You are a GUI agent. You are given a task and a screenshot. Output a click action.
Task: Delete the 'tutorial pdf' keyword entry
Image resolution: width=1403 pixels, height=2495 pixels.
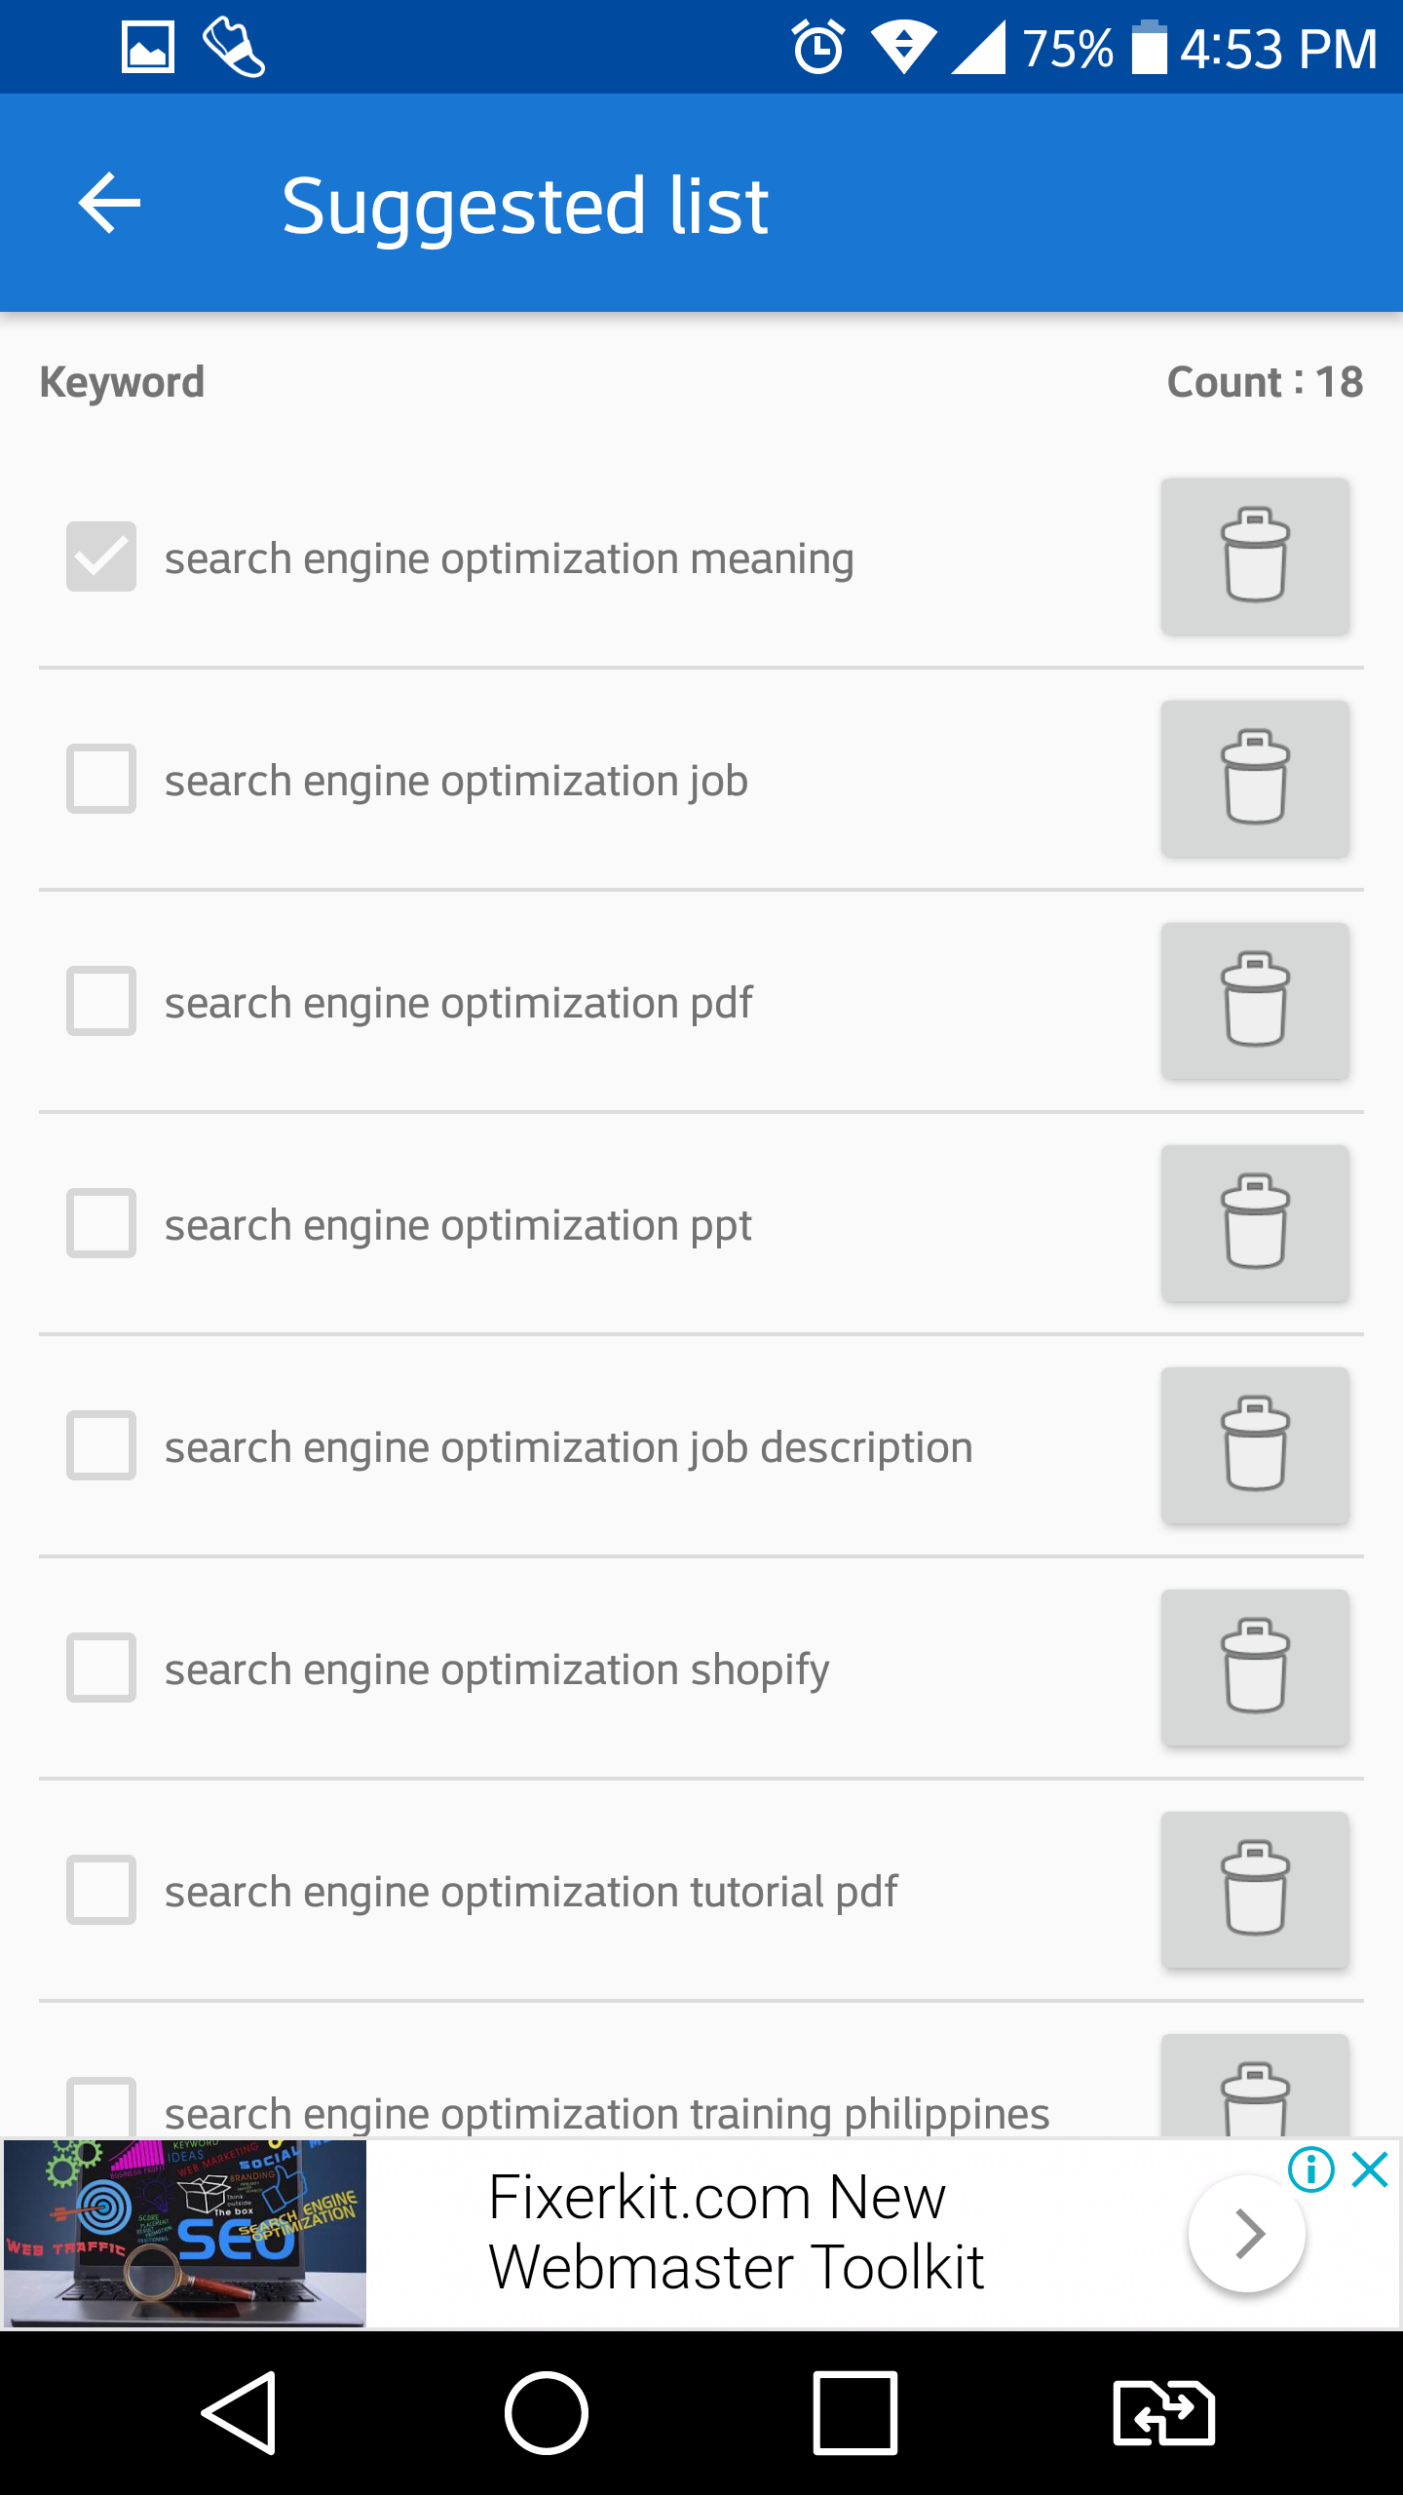pos(1255,1890)
